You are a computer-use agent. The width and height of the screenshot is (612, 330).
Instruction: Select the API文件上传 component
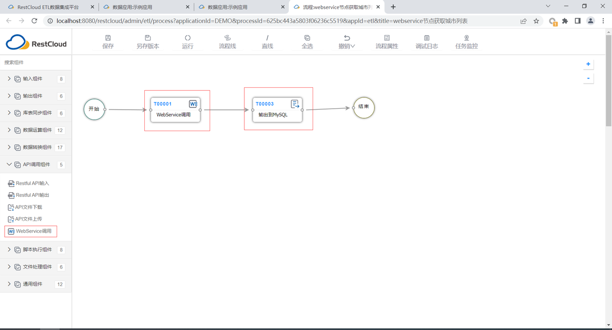pos(25,219)
